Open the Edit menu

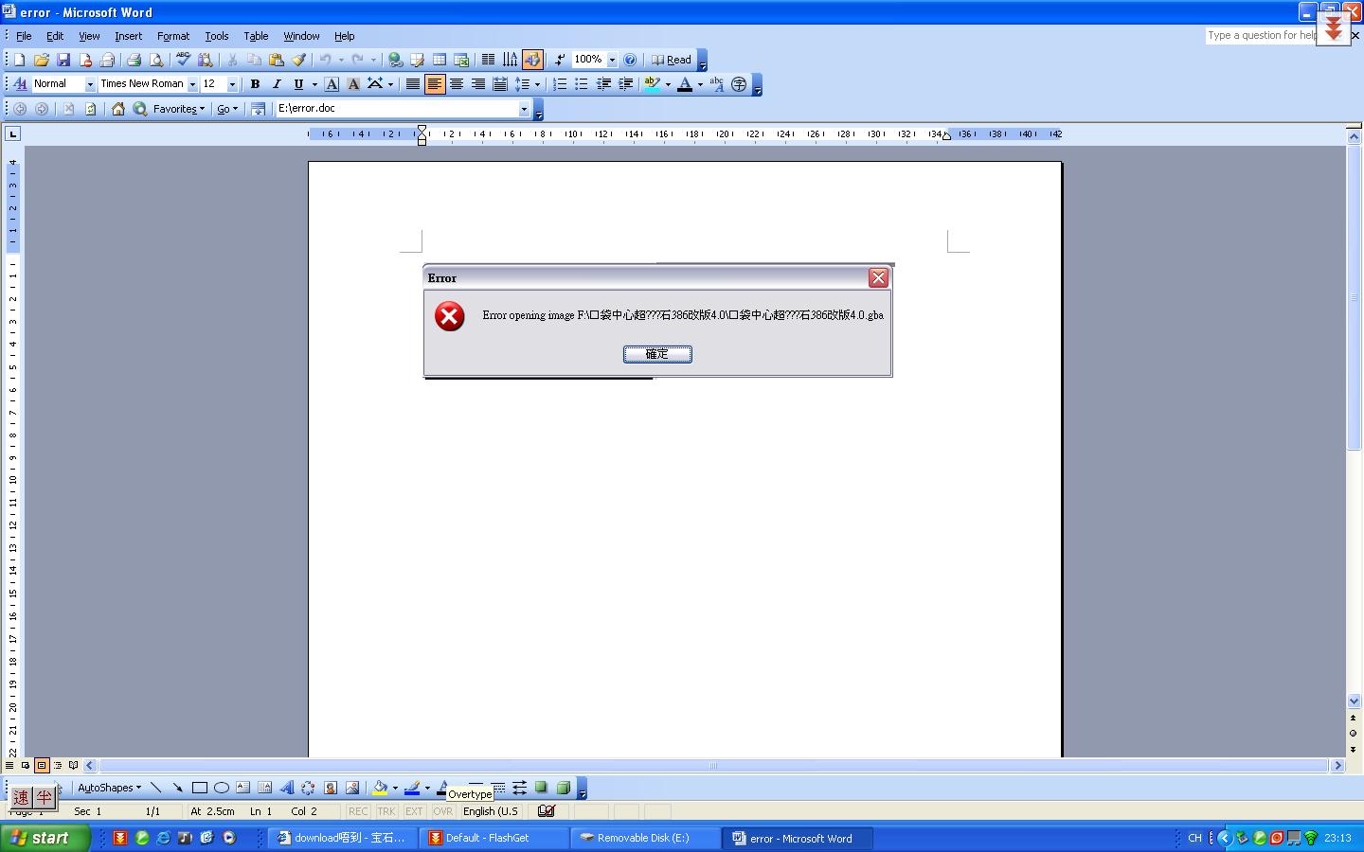point(55,36)
